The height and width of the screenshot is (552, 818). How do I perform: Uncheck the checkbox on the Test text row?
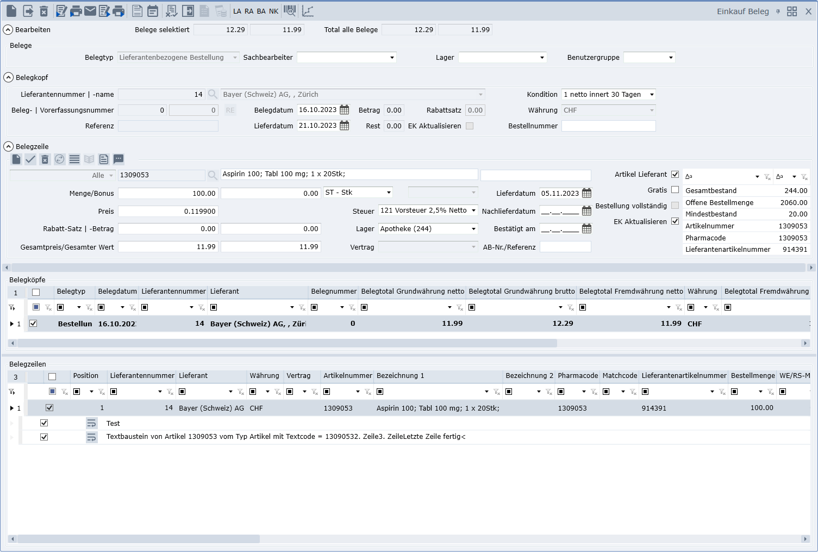coord(44,423)
